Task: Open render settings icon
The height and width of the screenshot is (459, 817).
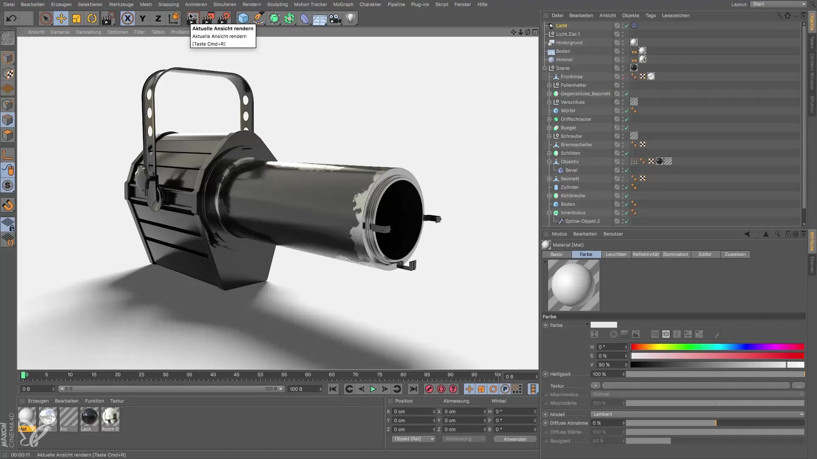Action: pos(223,18)
